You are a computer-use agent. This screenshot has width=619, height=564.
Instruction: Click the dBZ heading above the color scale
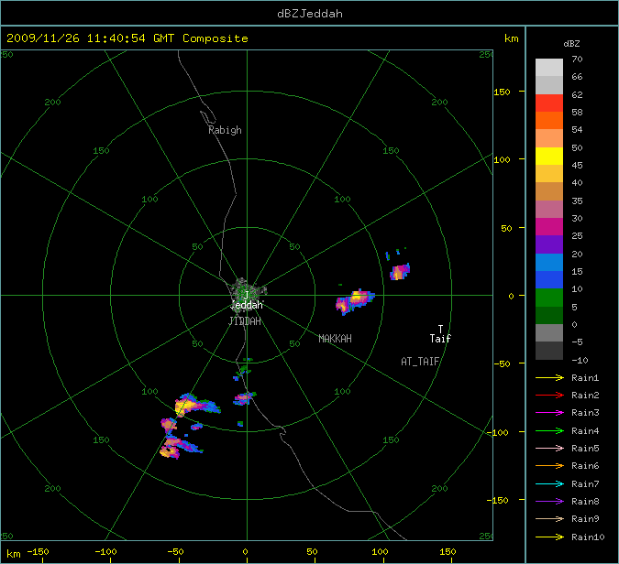pos(571,44)
